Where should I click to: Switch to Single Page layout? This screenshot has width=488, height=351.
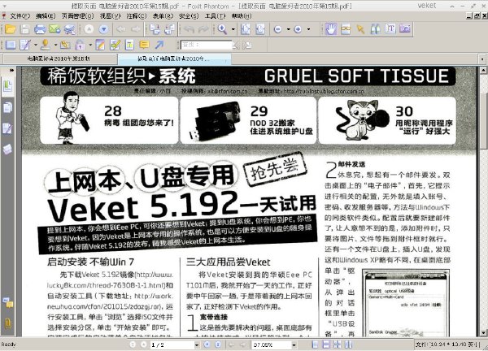click(315, 344)
